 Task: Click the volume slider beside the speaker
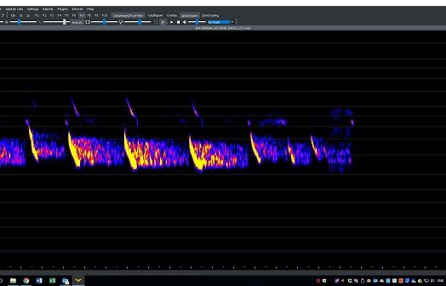pyautogui.click(x=197, y=22)
